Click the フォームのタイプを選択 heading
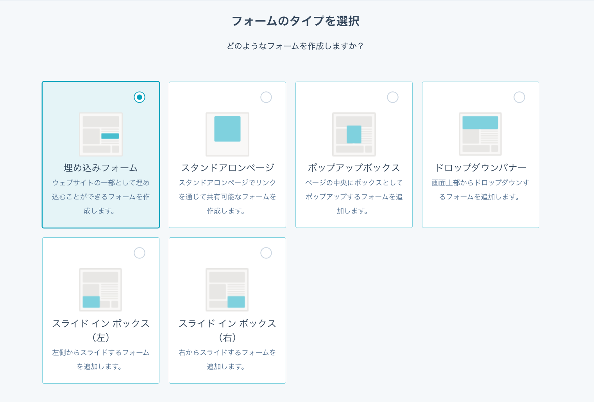Image resolution: width=594 pixels, height=402 pixels. click(295, 21)
